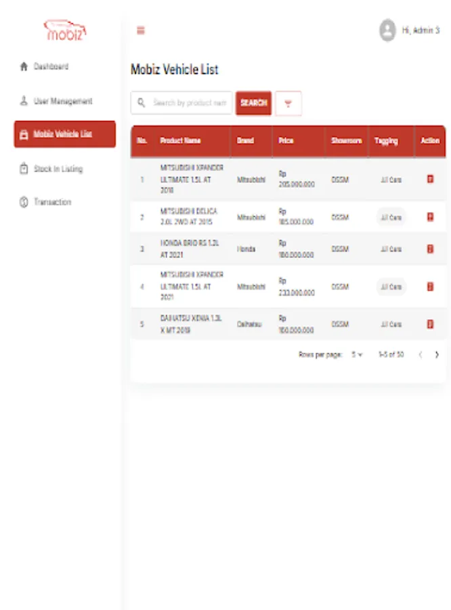Click the Mobiz logo
The width and height of the screenshot is (451, 610).
(65, 30)
